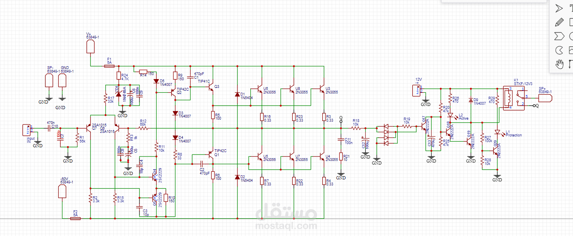The width and height of the screenshot is (573, 236).
Task: Select fuse F2 5A symbol
Action: point(75,218)
